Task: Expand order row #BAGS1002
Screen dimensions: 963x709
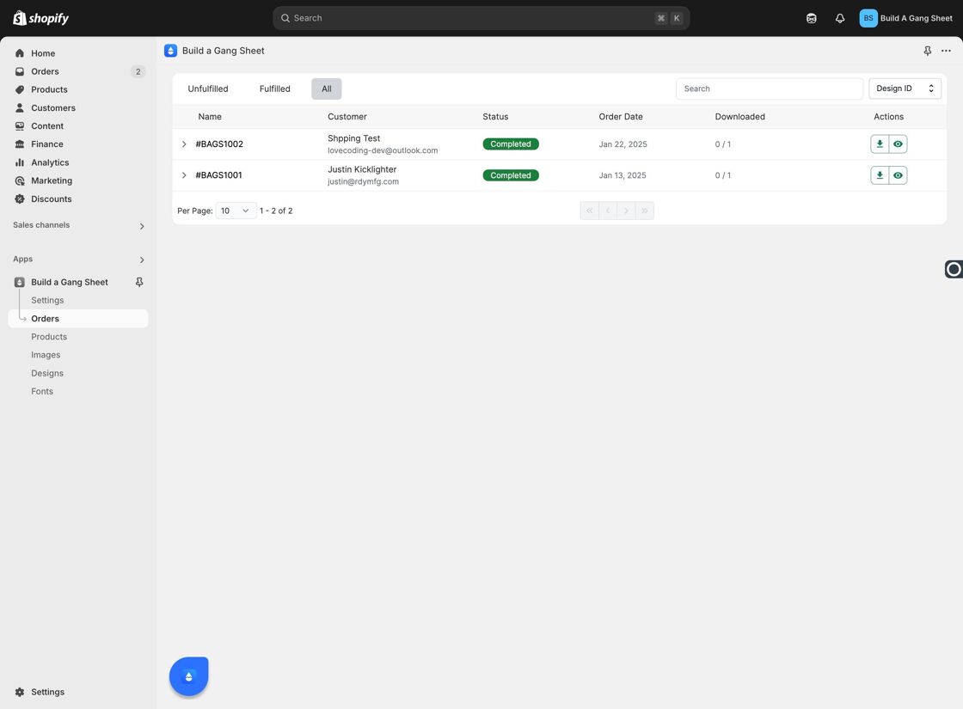Action: click(184, 144)
